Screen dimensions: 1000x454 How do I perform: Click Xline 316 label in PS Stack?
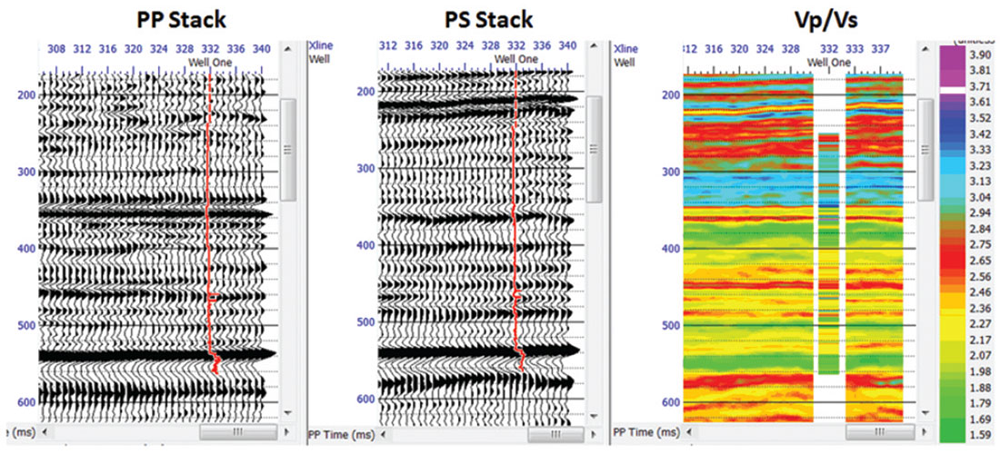tap(414, 45)
